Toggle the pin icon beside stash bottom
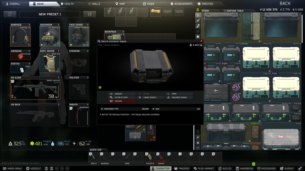This screenshot has height=171, width=305. pos(198,137)
